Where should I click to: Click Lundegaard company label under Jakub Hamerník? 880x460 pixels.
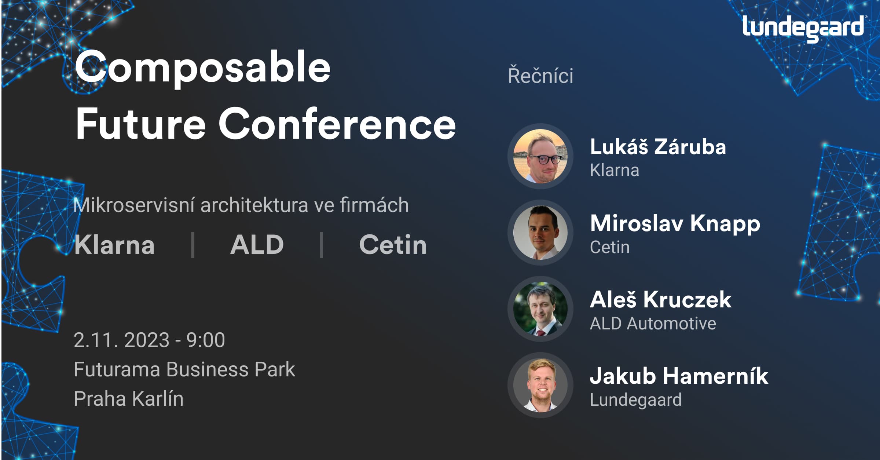tap(635, 400)
